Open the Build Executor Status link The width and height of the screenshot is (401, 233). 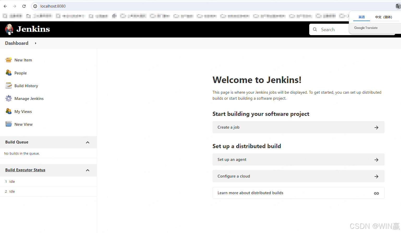(x=25, y=170)
